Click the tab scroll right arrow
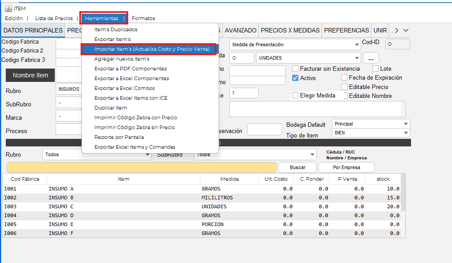The width and height of the screenshot is (452, 263). pos(397,30)
